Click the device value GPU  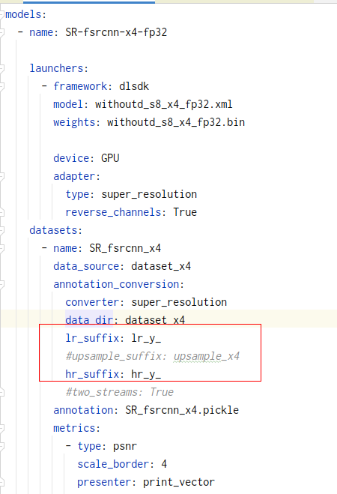(x=110, y=158)
